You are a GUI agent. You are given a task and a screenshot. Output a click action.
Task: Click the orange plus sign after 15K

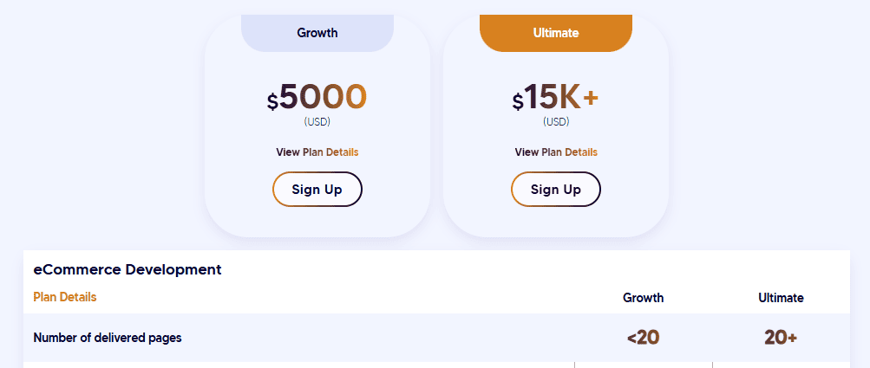tap(591, 97)
